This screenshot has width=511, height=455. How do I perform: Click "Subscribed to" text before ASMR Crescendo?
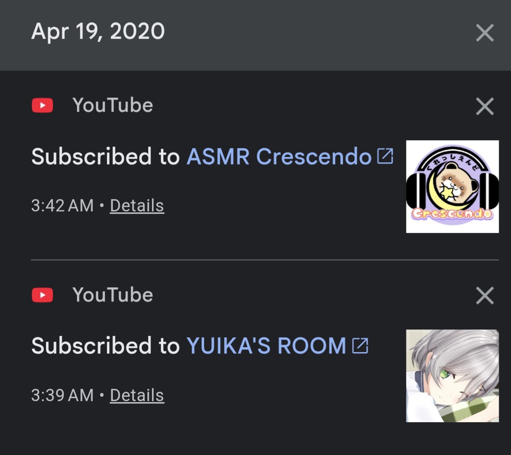105,156
